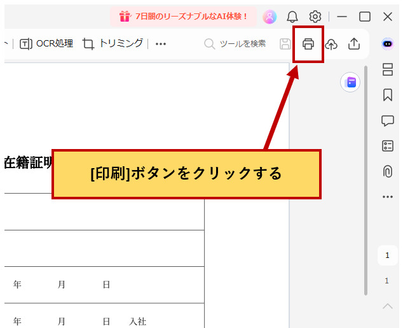The width and height of the screenshot is (403, 328).
Task: Open the OCR処理 tool
Action: pyautogui.click(x=46, y=44)
